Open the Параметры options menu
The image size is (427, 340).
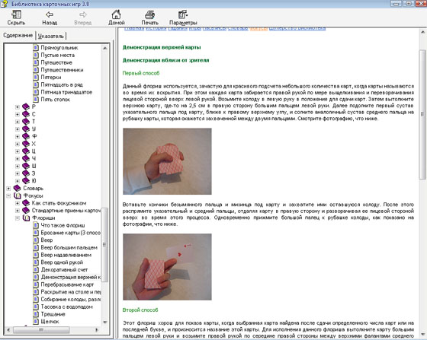183,17
